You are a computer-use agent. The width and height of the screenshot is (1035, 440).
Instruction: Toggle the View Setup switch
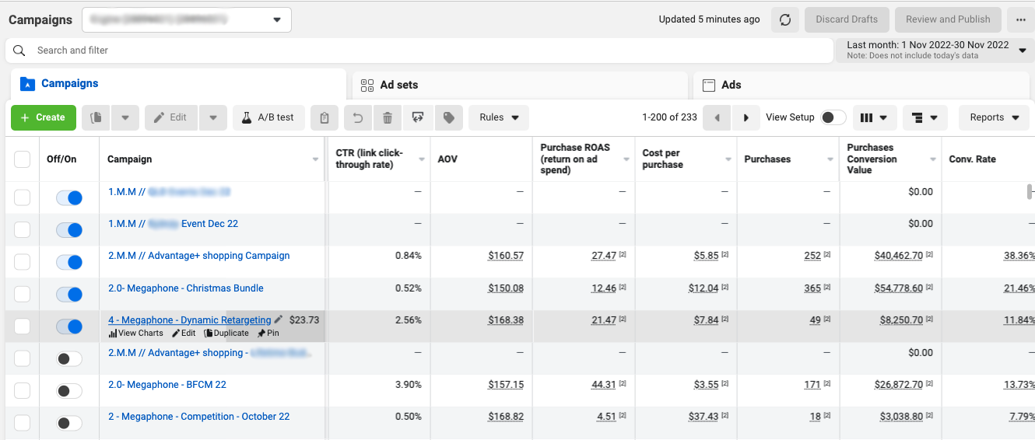(x=833, y=117)
